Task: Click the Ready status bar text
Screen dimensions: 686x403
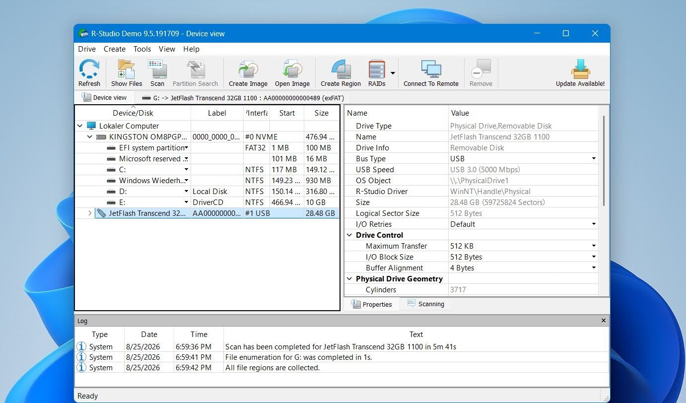Action: tap(87, 396)
